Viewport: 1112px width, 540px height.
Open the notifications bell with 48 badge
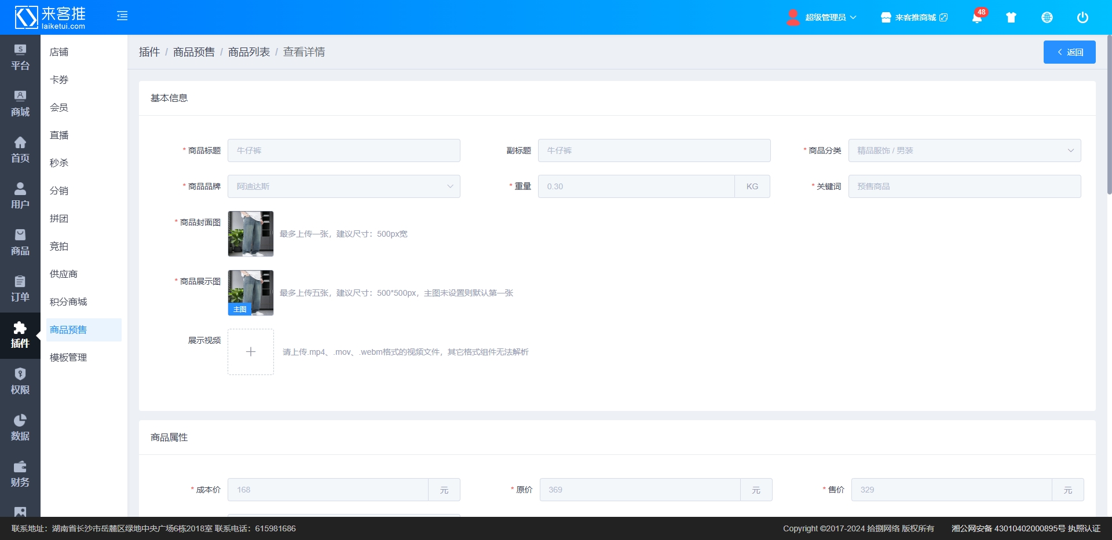pyautogui.click(x=977, y=17)
